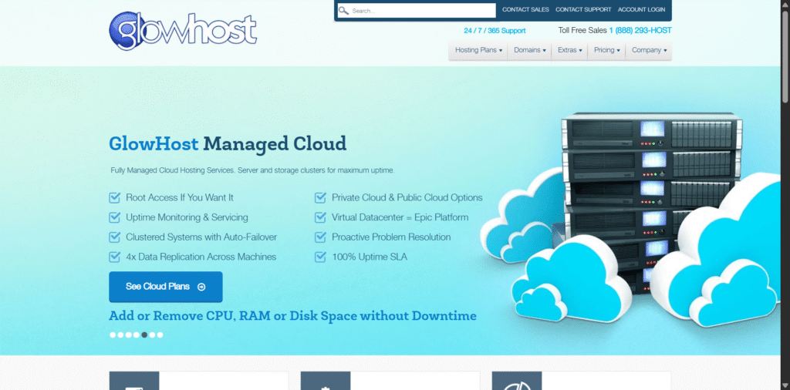Click the server stack cloud illustration

630,219
